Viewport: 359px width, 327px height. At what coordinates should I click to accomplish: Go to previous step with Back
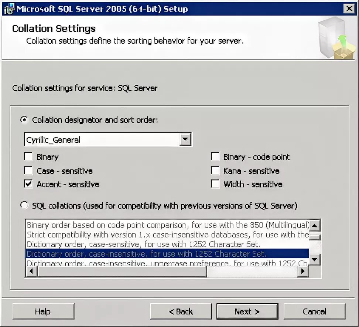(x=181, y=311)
